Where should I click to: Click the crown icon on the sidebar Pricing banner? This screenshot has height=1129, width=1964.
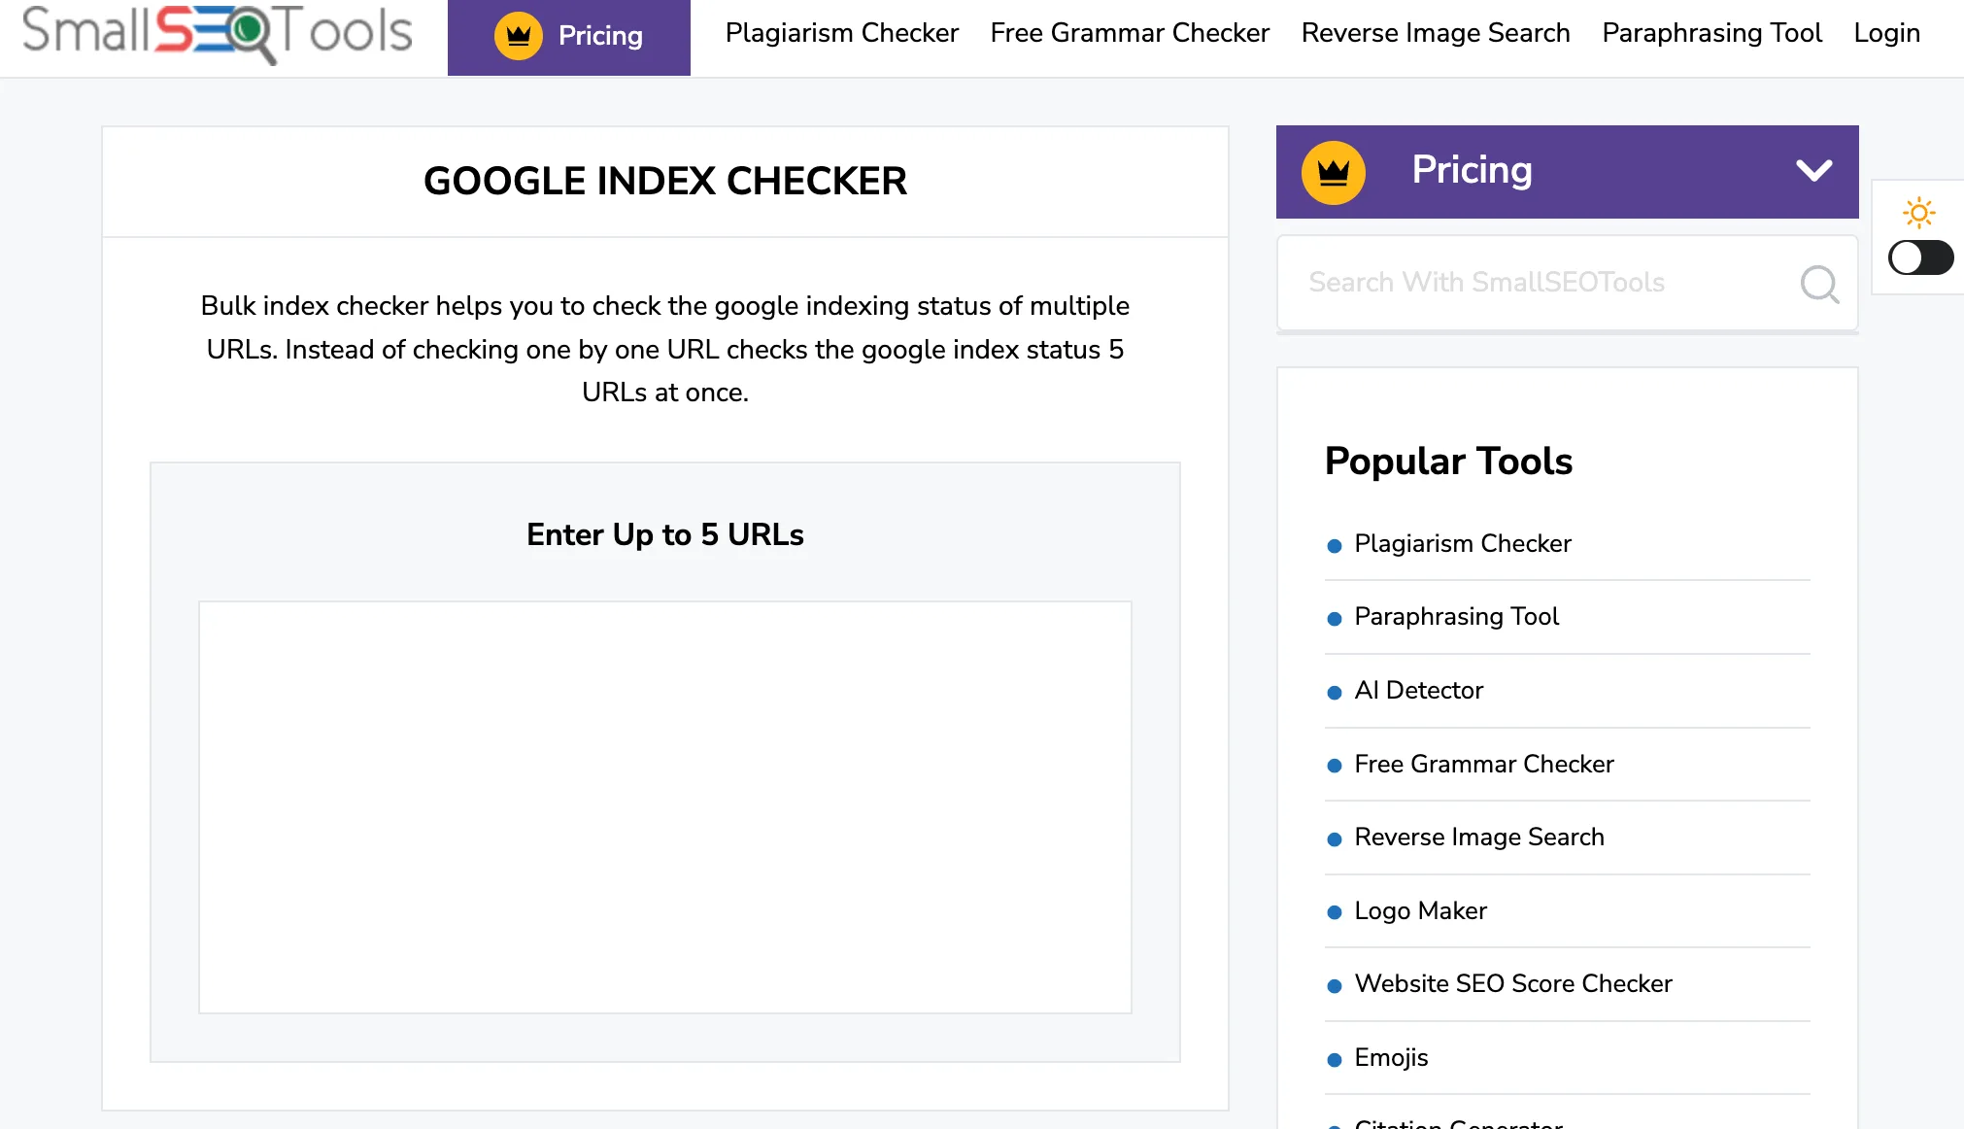tap(1336, 171)
